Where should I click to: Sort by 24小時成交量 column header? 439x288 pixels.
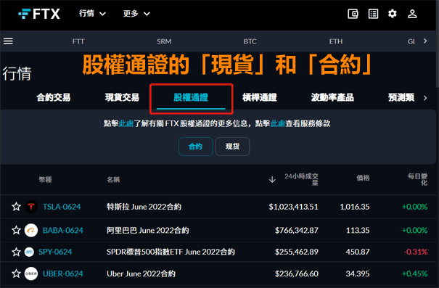(302, 179)
